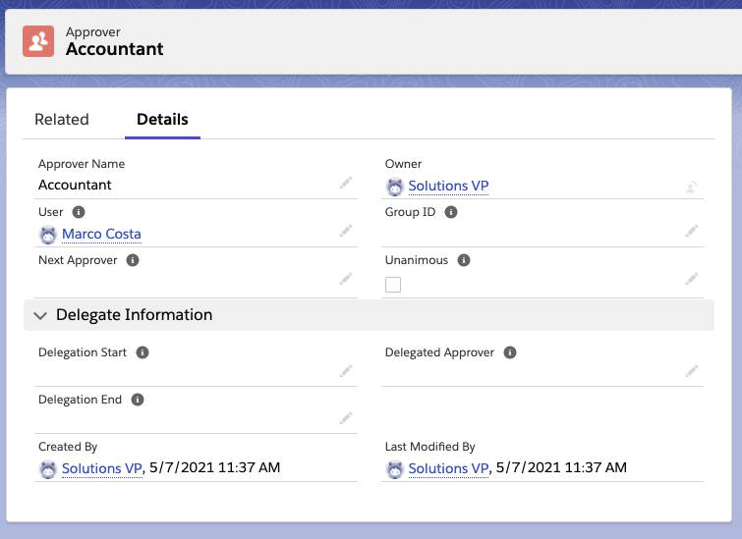Open Solutions VP link under Last Modified By
Image resolution: width=742 pixels, height=539 pixels.
tap(448, 468)
